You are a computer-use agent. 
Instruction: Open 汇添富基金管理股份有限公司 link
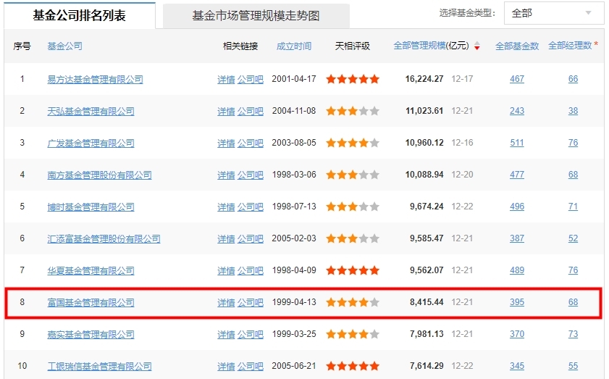[104, 238]
